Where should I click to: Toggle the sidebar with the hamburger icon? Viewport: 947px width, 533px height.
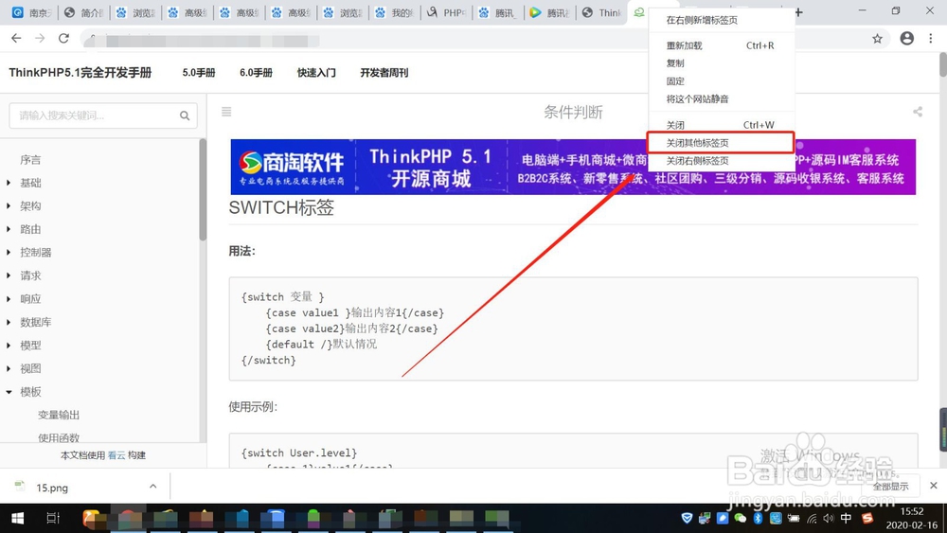point(226,112)
